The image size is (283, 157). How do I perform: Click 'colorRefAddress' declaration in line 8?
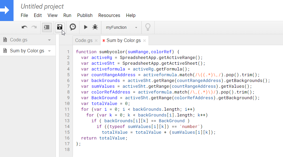point(111,92)
